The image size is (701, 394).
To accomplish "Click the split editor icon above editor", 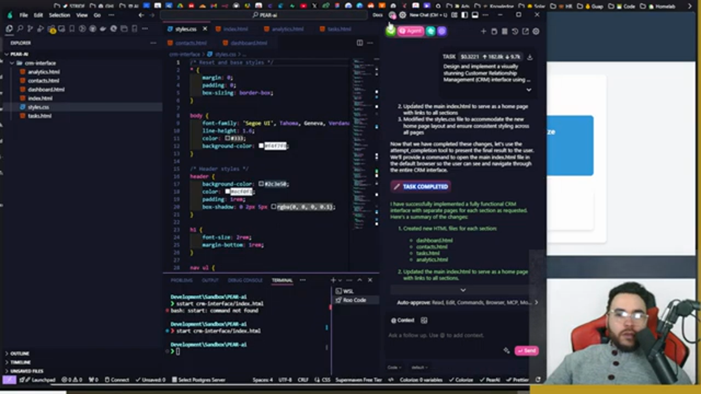I will [x=360, y=43].
